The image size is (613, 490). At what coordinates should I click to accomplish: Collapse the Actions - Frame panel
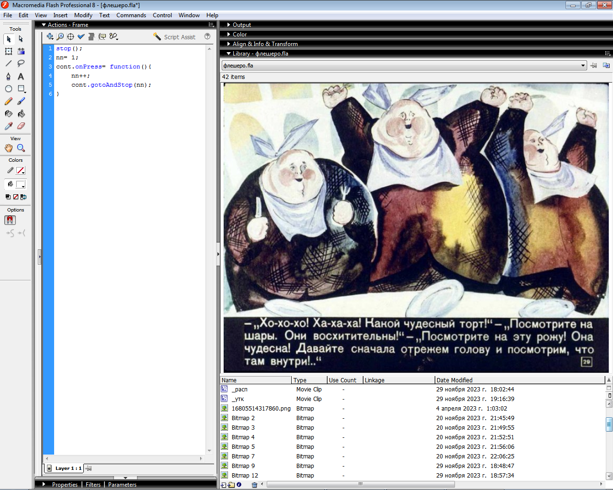(x=44, y=25)
